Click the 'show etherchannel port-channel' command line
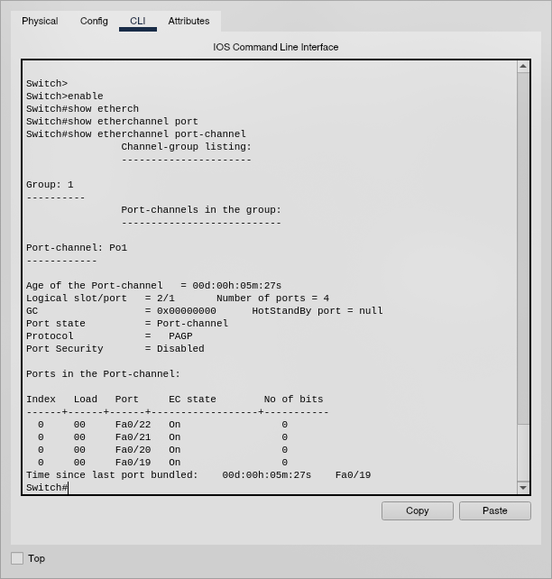The image size is (552, 579). click(135, 134)
